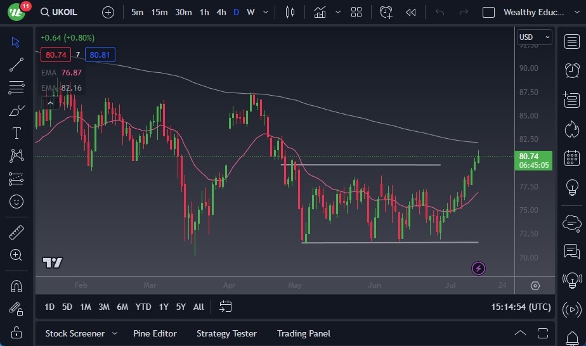This screenshot has height=346, width=586.
Task: Switch to the Pine Editor tab
Action: tap(155, 333)
